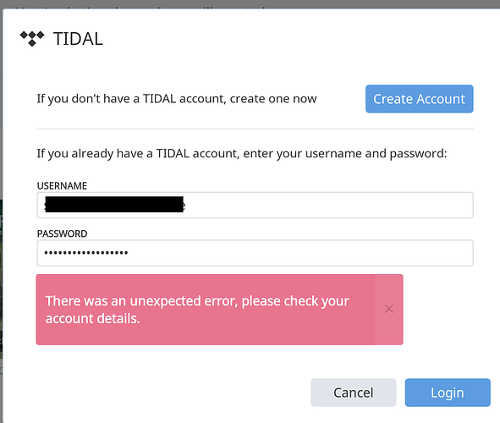Click the TIDAL diamond logo icon
Image resolution: width=500 pixels, height=423 pixels.
click(32, 39)
